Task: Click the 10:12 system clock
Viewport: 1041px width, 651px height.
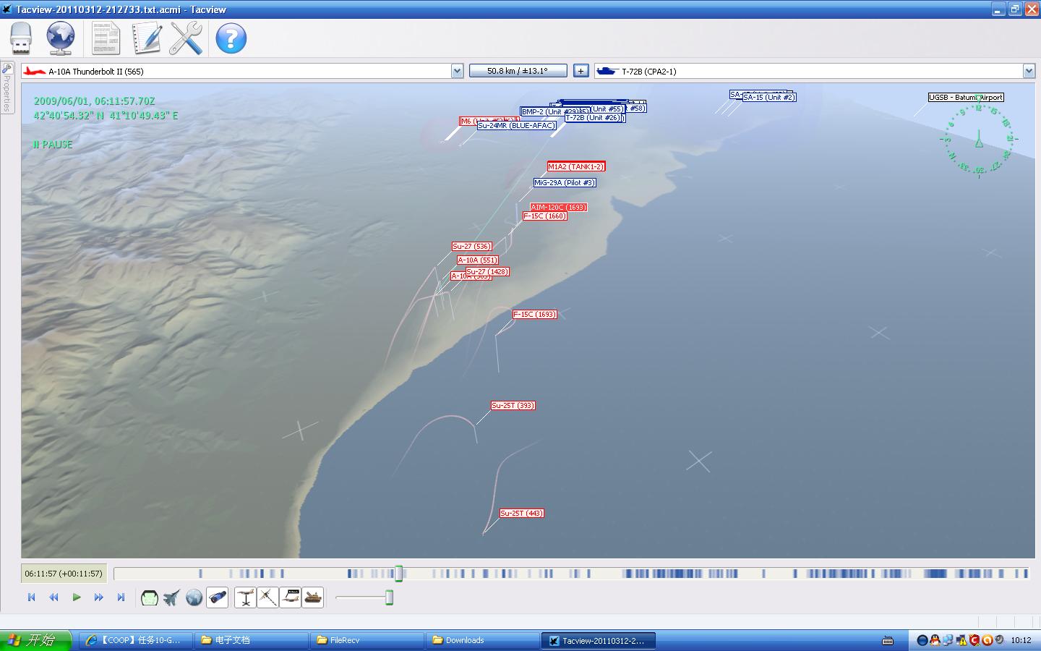Action: (1021, 640)
